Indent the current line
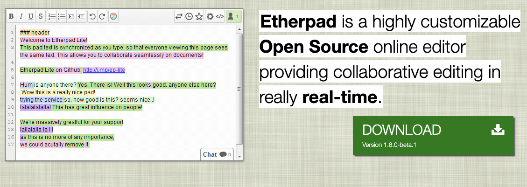527x187 pixels. 71,16
